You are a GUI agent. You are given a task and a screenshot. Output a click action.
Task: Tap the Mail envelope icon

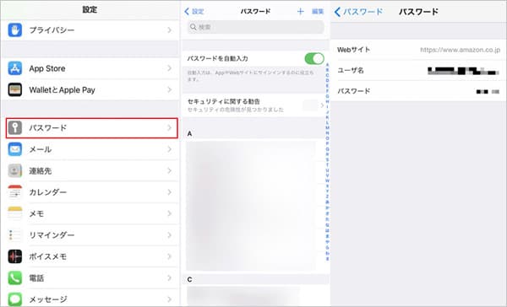15,149
